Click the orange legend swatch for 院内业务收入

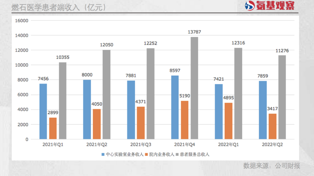146,154
